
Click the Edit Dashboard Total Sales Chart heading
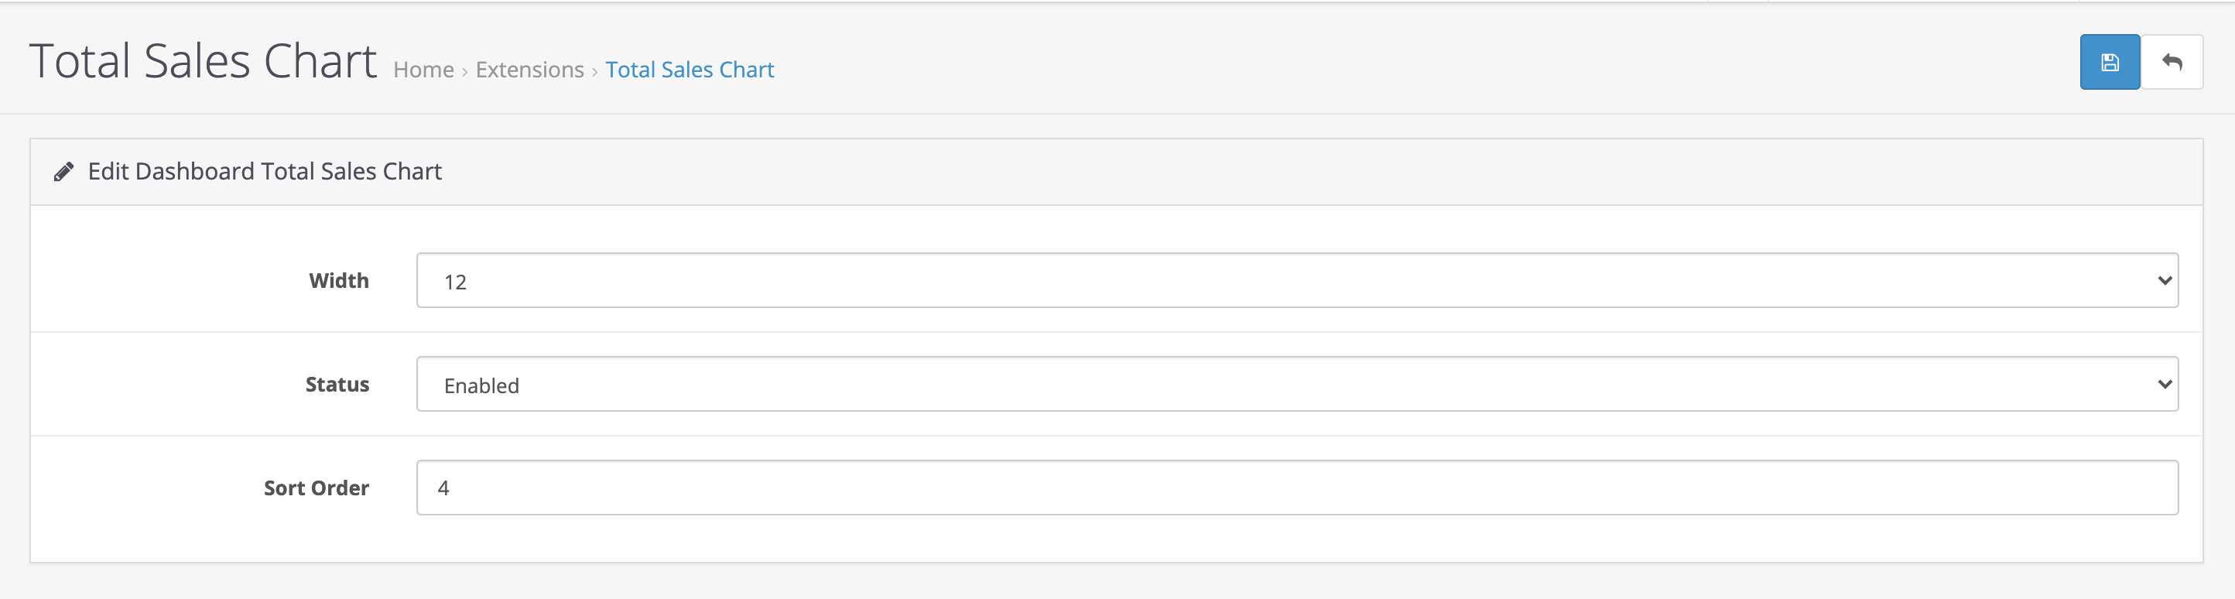pos(265,172)
